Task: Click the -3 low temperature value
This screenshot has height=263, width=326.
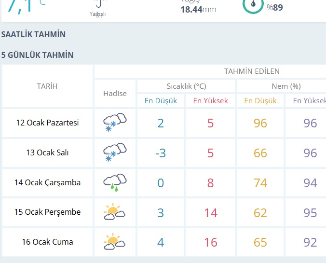Action: [161, 153]
